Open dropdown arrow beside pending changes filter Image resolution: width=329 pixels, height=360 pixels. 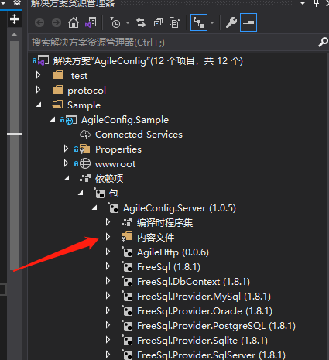(128, 23)
